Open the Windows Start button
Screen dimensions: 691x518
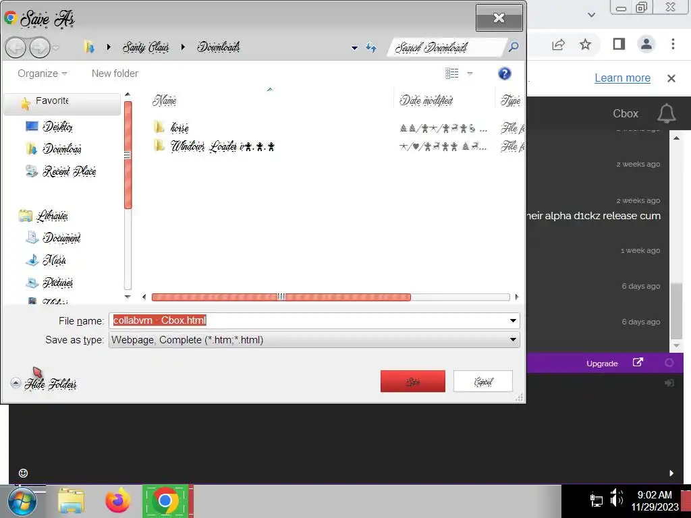[x=22, y=501]
